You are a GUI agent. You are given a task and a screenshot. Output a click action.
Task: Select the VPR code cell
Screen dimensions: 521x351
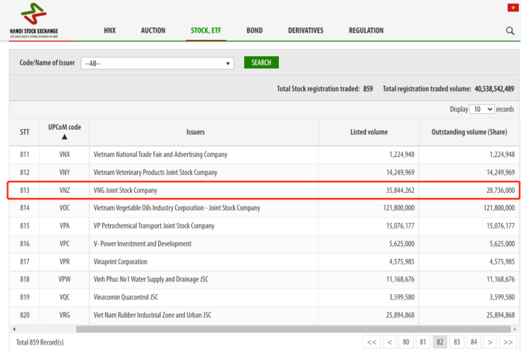click(65, 261)
